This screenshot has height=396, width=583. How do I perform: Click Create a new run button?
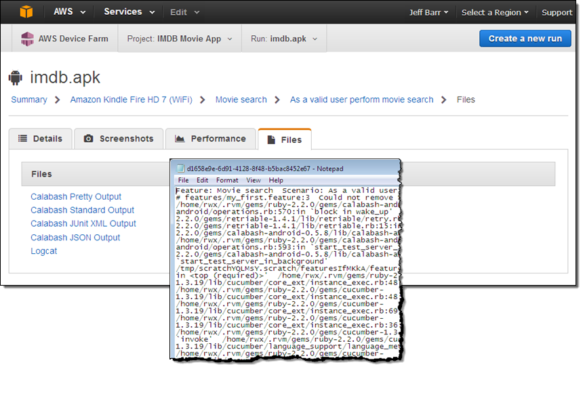tap(525, 39)
